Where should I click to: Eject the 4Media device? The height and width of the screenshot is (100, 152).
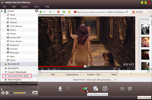click(x=36, y=11)
